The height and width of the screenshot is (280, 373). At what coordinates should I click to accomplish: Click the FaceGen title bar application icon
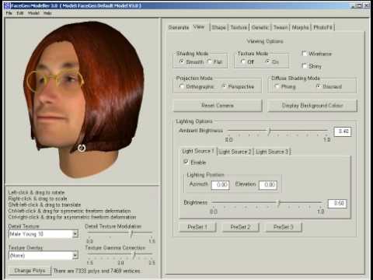coord(7,5)
